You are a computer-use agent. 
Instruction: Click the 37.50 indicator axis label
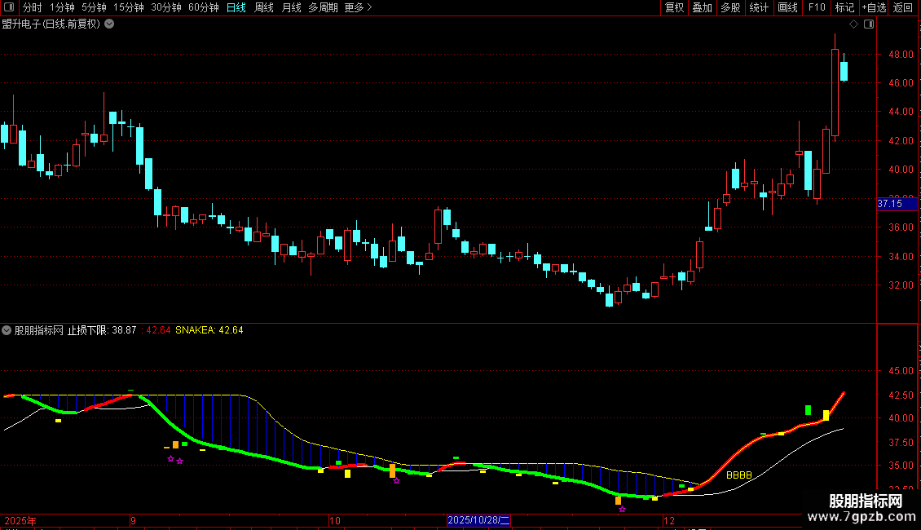click(x=901, y=443)
